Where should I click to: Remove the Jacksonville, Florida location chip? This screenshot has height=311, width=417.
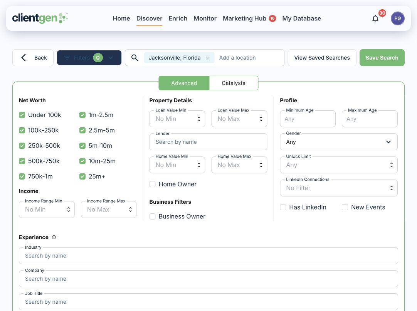pyautogui.click(x=207, y=58)
